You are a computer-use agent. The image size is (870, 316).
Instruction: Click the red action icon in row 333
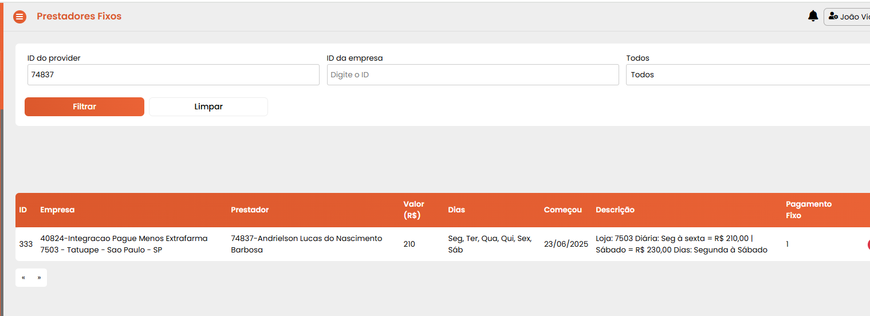[868, 244]
